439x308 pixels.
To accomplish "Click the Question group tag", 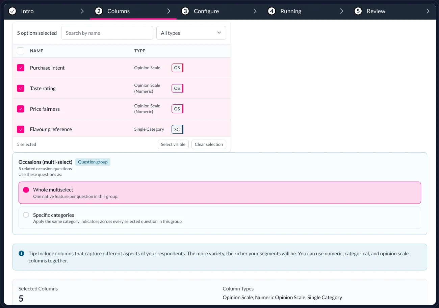I will [93, 162].
